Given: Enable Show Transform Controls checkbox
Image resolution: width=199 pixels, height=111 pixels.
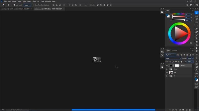Looking at the screenshot, I should pyautogui.click(x=34, y=5).
